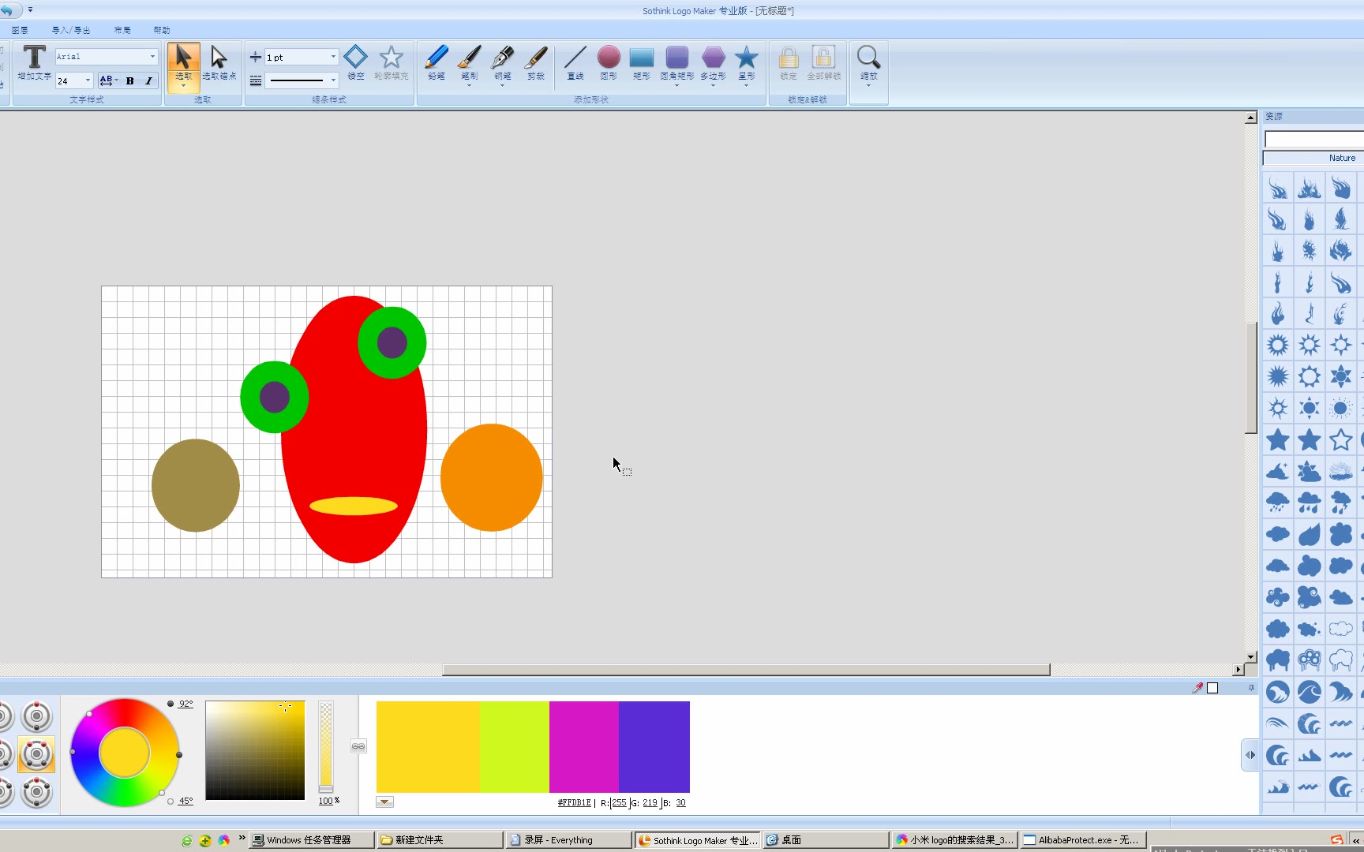The height and width of the screenshot is (852, 1364).
Task: Open the Arial font dropdown
Action: coord(152,57)
